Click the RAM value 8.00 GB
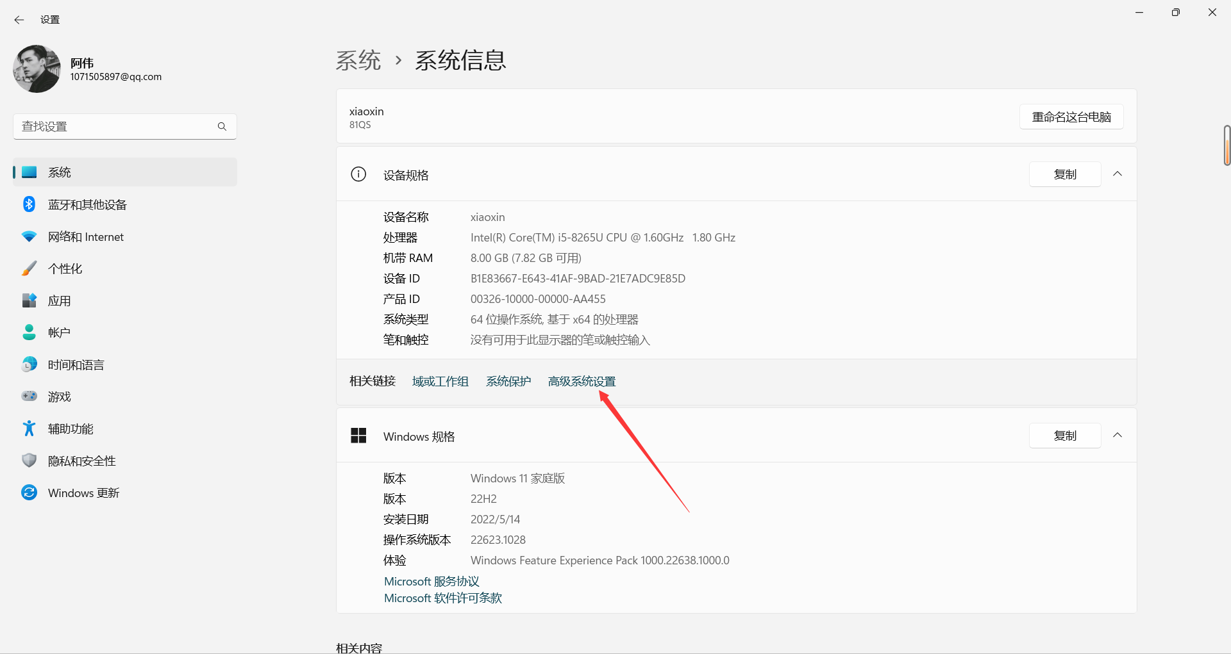The height and width of the screenshot is (654, 1231). click(489, 258)
